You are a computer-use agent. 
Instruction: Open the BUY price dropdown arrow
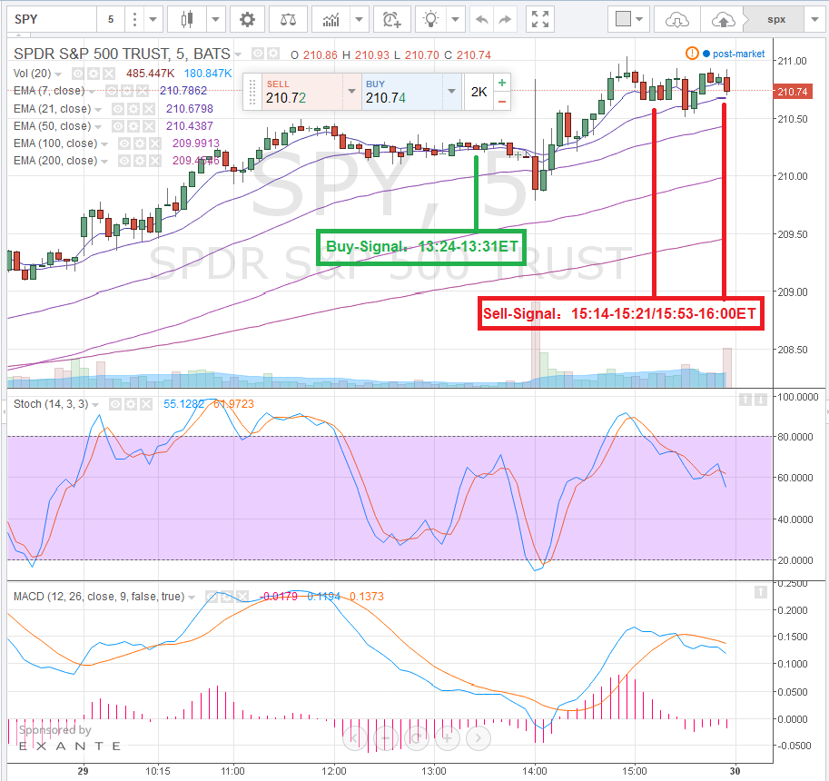[451, 92]
